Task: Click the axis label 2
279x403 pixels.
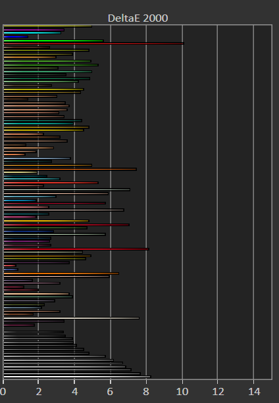Action: (x=39, y=392)
